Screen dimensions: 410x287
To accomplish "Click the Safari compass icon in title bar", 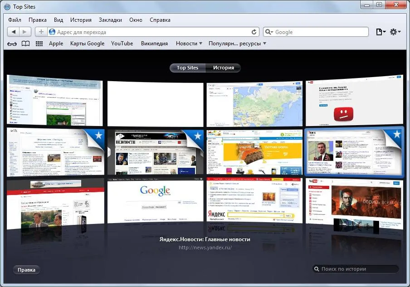I will point(7,7).
